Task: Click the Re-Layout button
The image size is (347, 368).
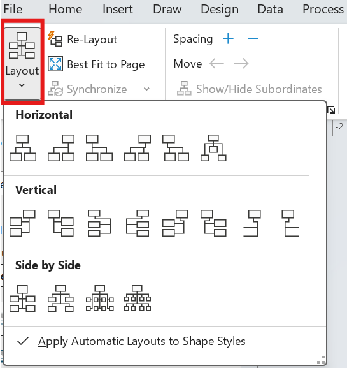Action: click(x=83, y=39)
